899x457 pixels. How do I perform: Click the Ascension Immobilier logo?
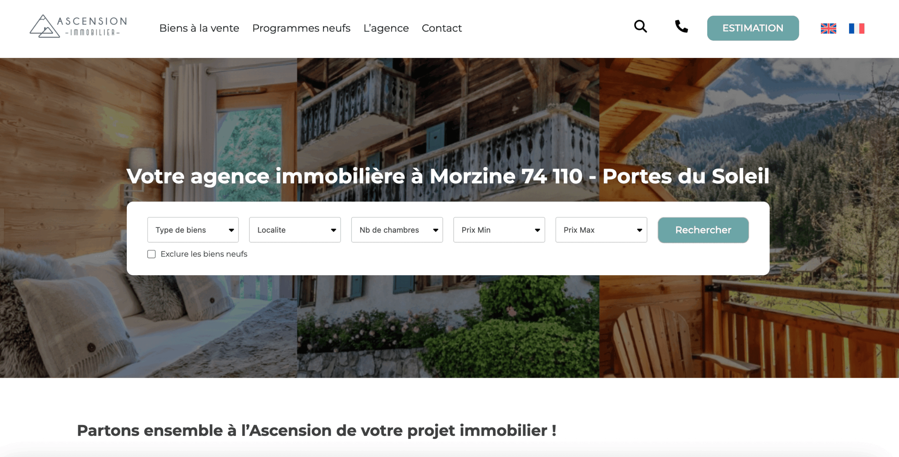(78, 26)
